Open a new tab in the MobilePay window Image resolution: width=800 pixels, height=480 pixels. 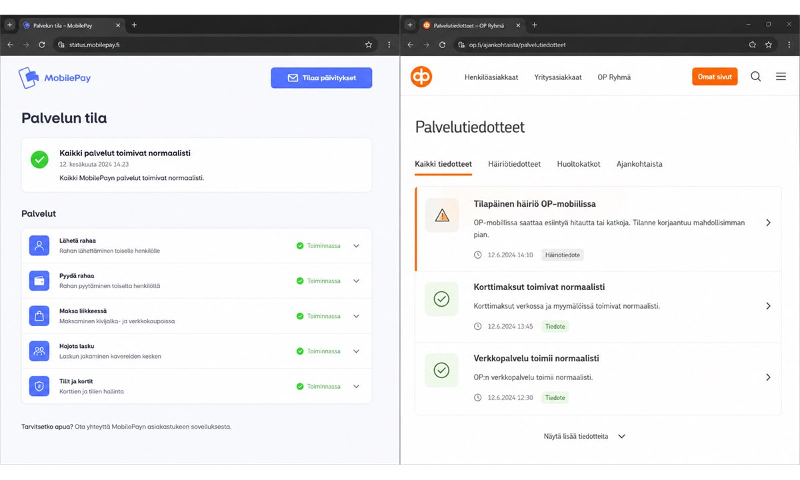[134, 25]
